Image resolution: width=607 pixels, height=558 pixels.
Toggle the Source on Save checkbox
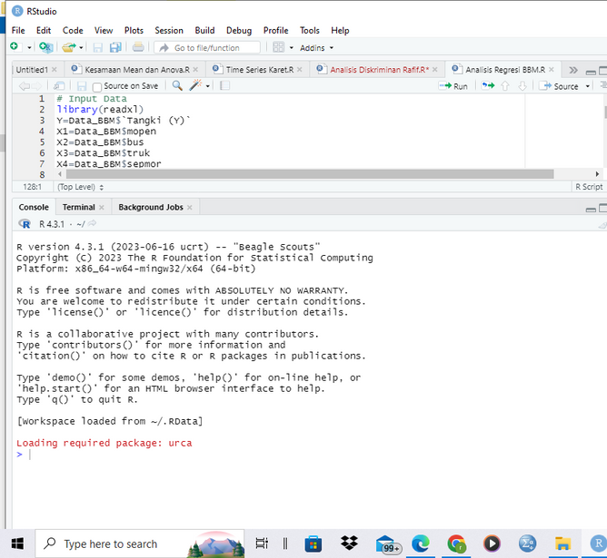pyautogui.click(x=98, y=86)
